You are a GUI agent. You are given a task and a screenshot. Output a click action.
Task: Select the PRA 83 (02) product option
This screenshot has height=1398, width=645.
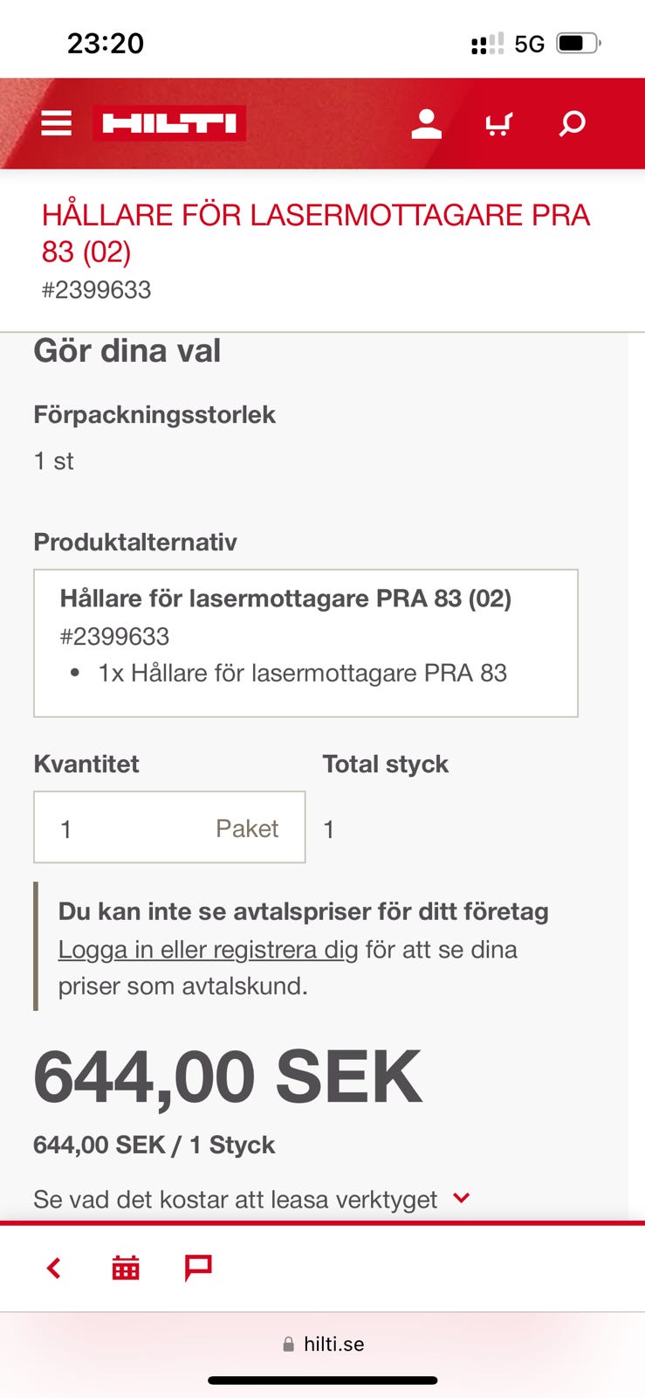tap(305, 643)
